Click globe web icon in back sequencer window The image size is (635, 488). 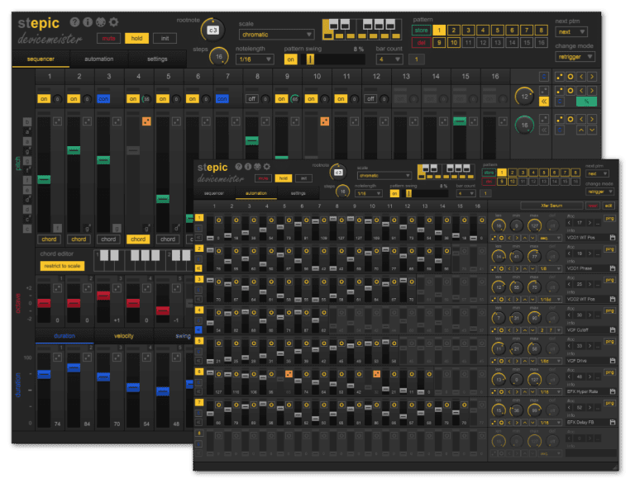click(100, 21)
